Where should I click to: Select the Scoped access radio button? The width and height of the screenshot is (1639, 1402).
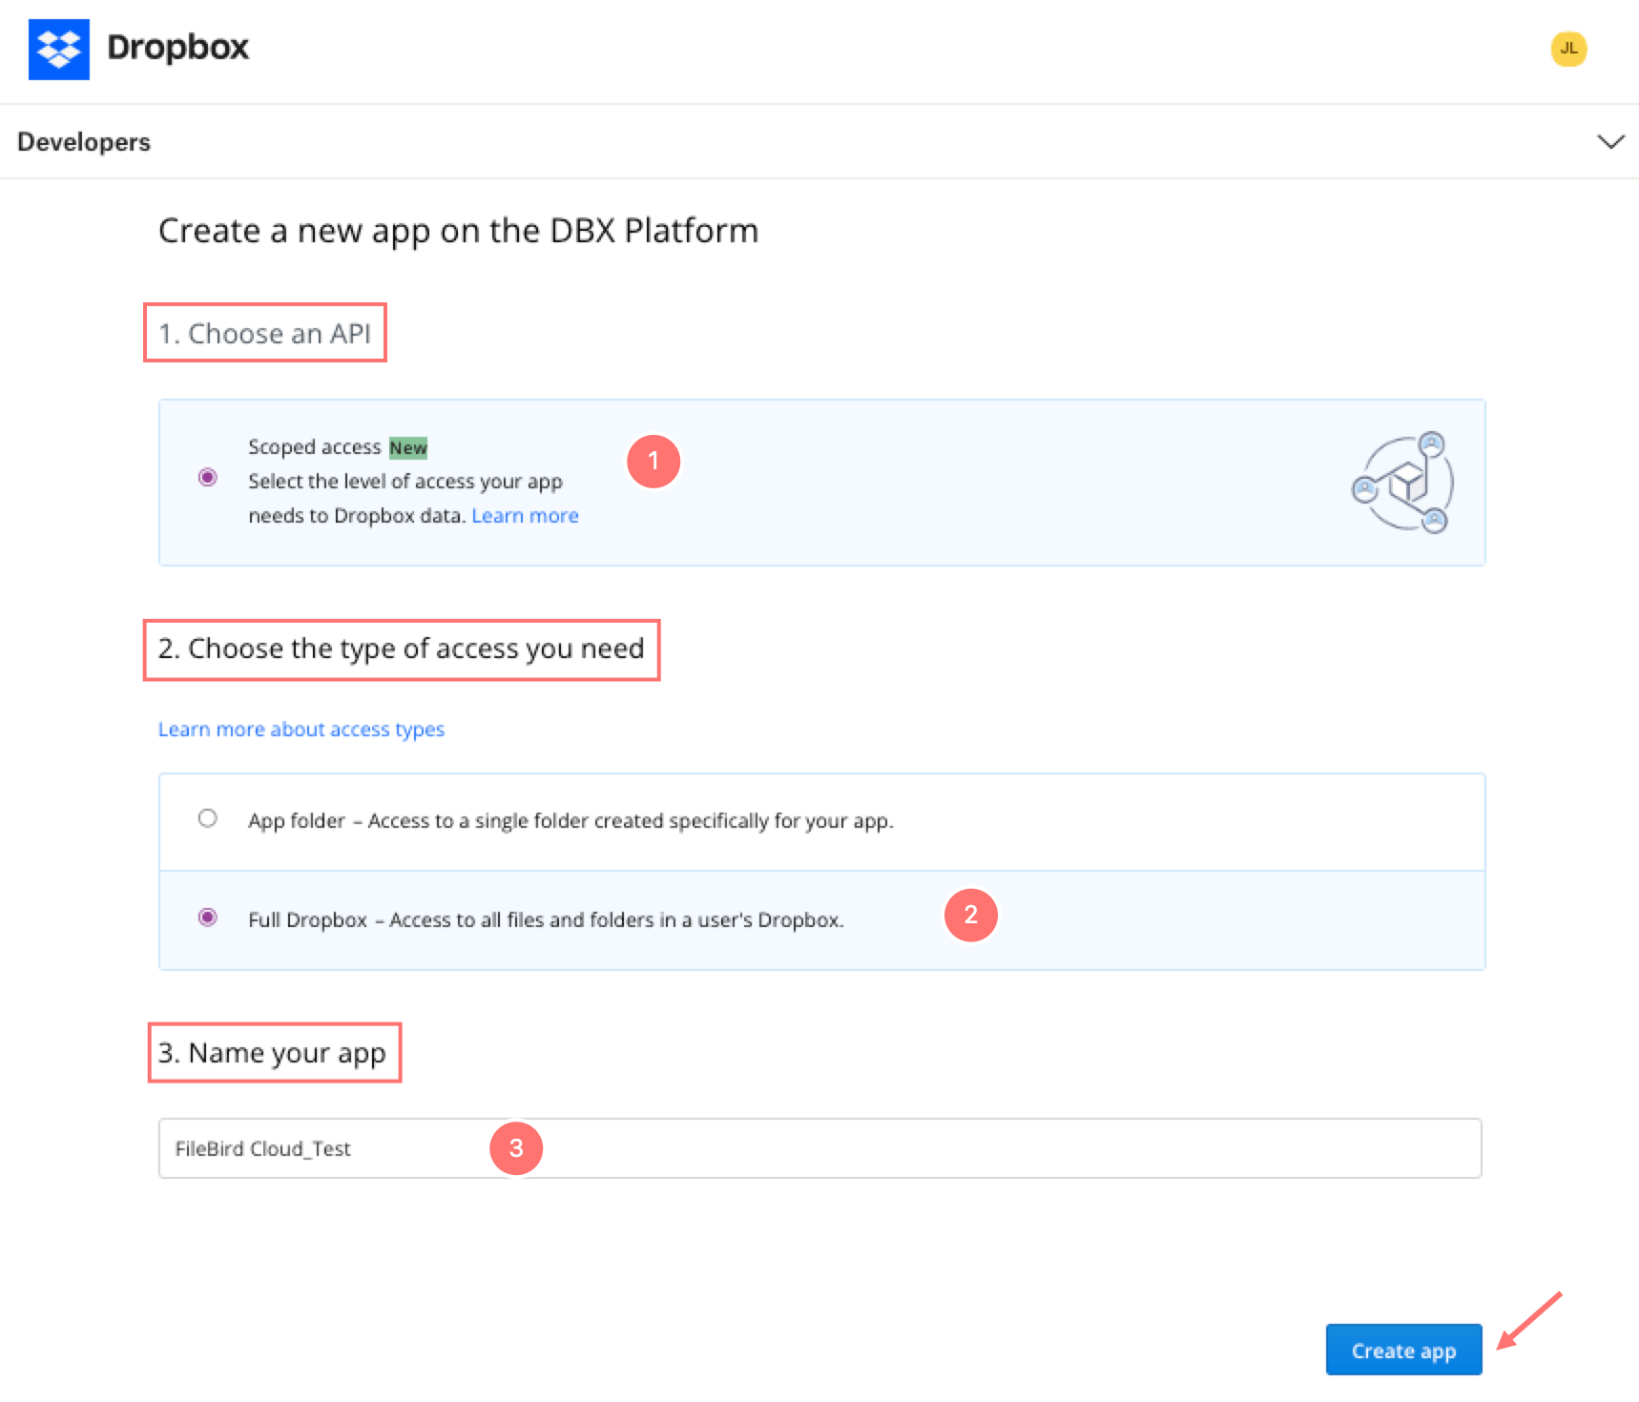207,478
